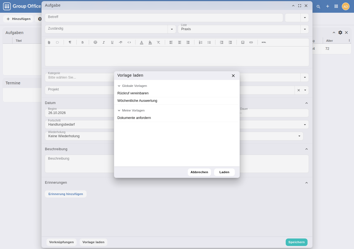
Task: Click the insert link icon
Action: click(x=251, y=42)
